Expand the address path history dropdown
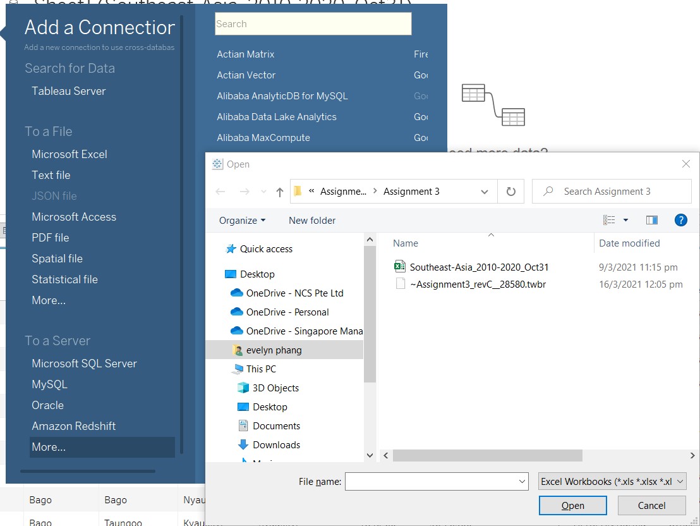 pyautogui.click(x=485, y=192)
